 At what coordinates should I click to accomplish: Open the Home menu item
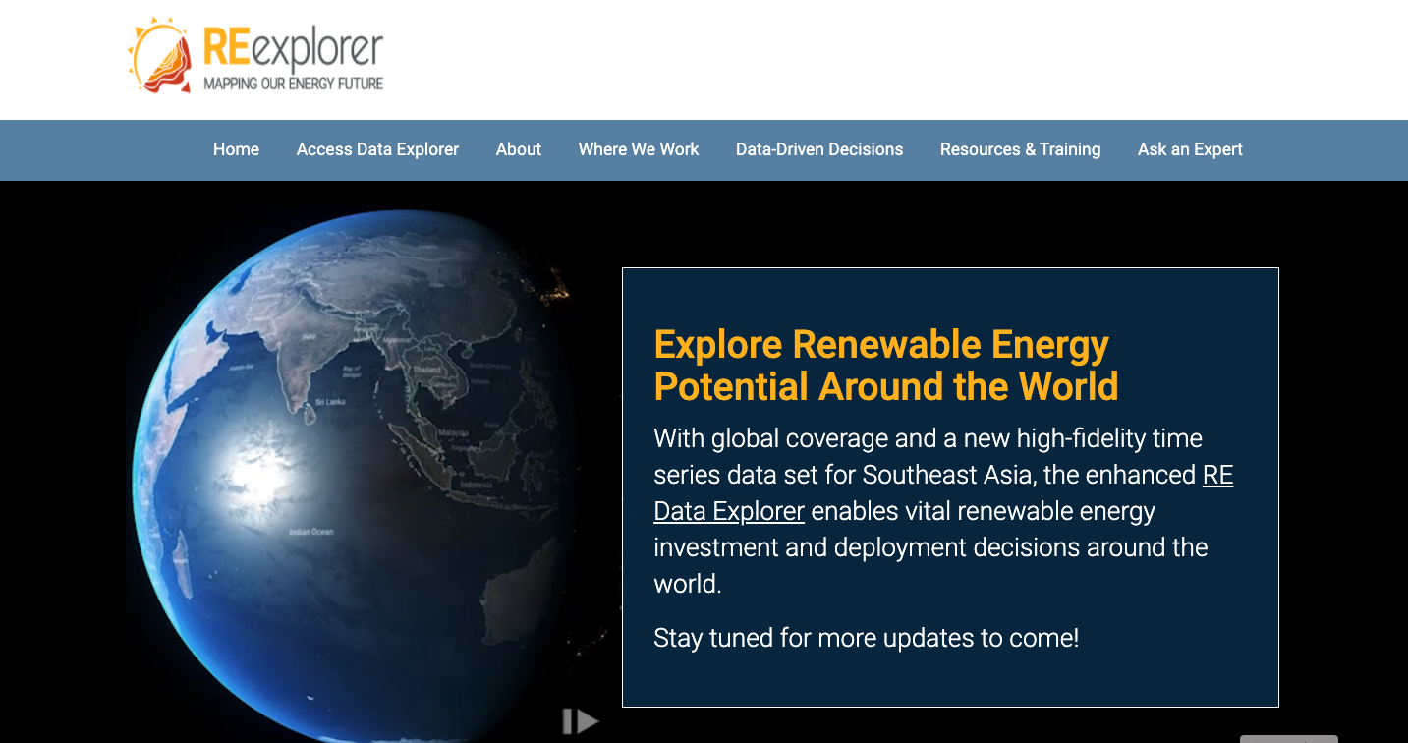(x=236, y=149)
